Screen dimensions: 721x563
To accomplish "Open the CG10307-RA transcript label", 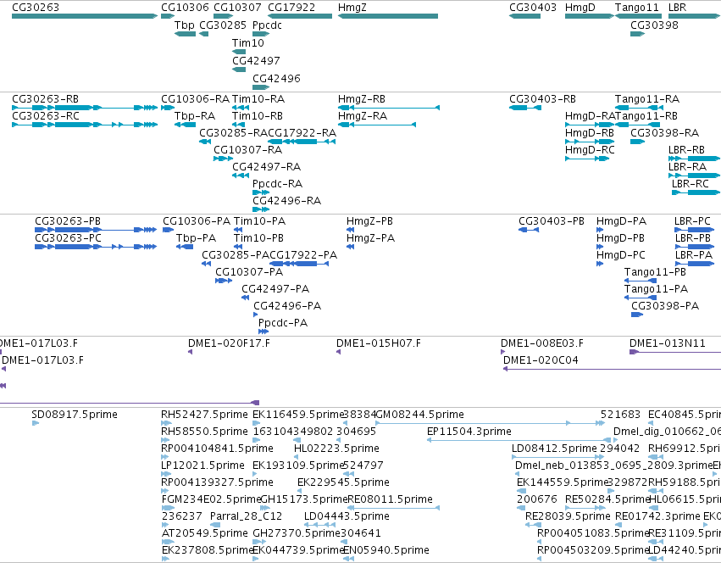I will 248,149.
